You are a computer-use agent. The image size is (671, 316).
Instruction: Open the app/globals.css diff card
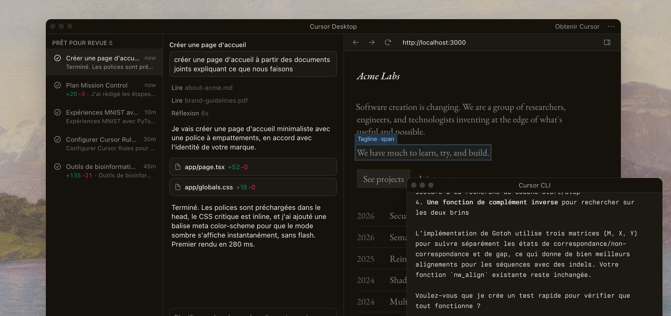(253, 187)
